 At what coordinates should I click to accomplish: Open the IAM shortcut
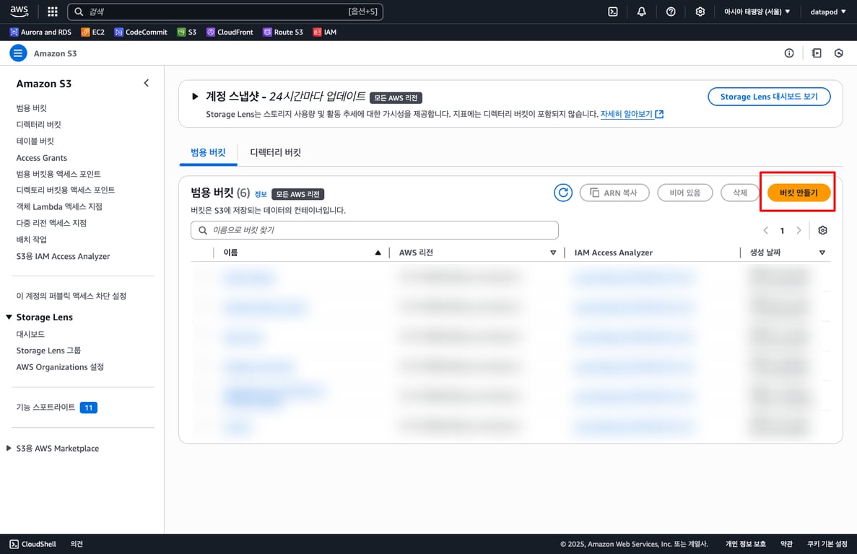pyautogui.click(x=325, y=32)
